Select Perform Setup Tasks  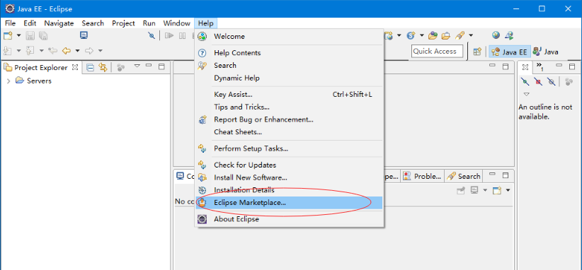289,148
